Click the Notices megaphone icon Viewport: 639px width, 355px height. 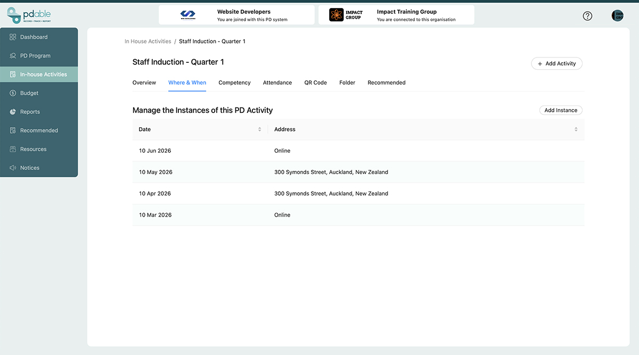point(13,168)
